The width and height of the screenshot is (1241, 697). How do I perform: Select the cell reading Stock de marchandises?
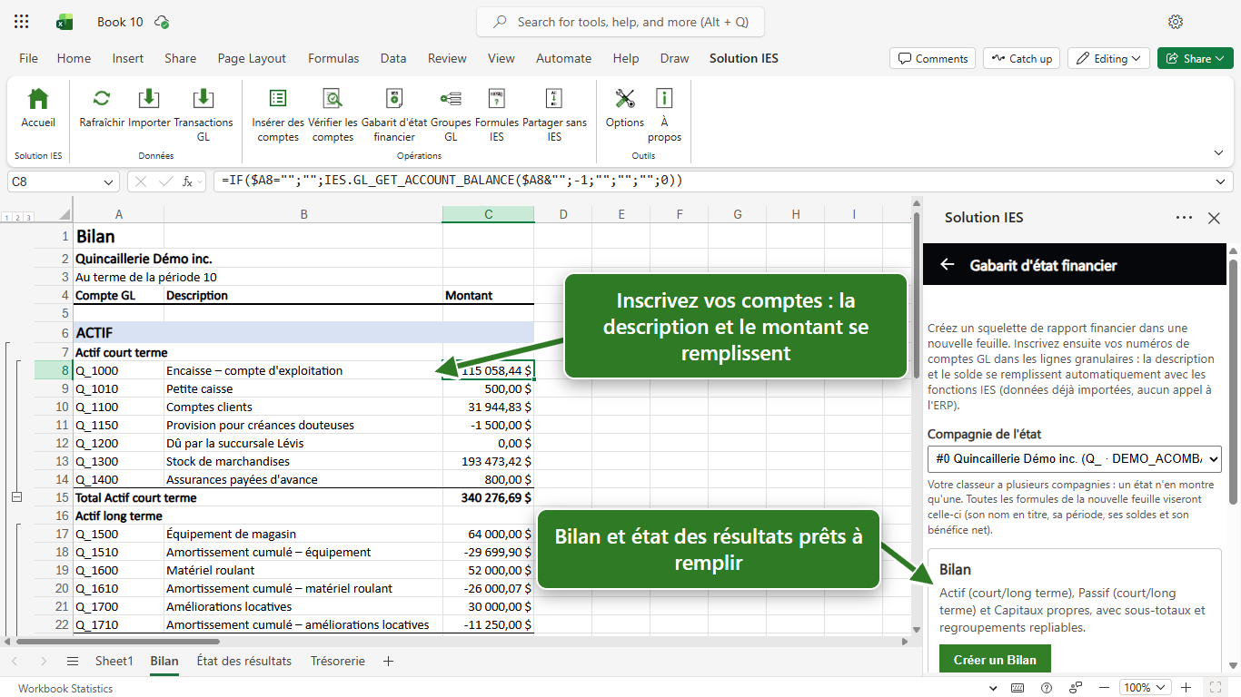(303, 461)
